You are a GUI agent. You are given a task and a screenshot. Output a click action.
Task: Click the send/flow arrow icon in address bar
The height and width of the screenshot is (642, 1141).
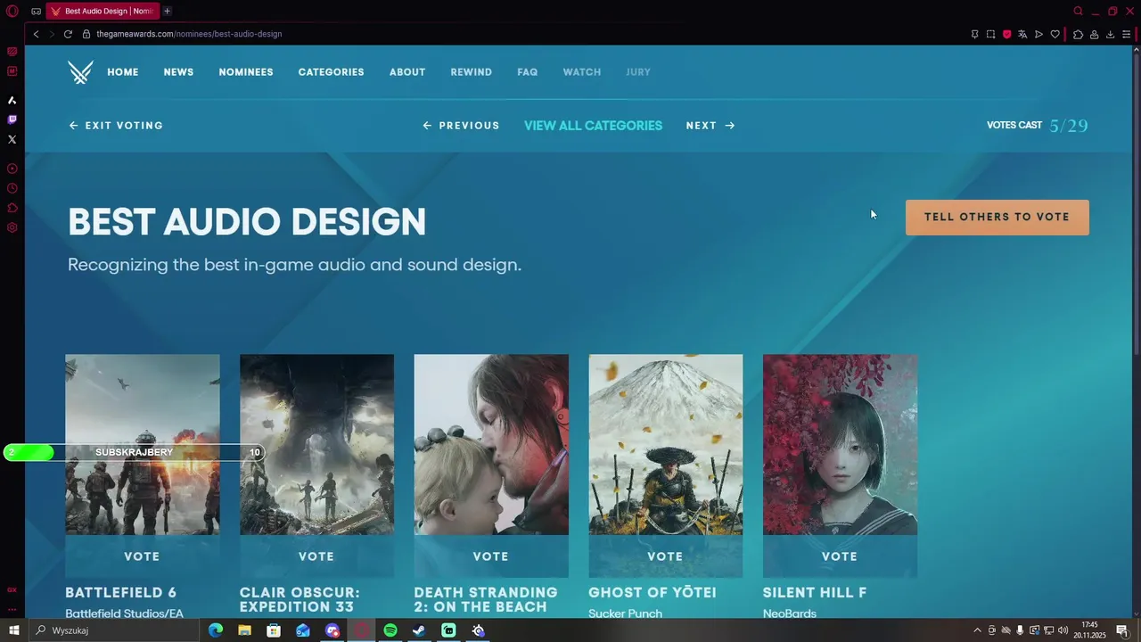(x=1038, y=34)
